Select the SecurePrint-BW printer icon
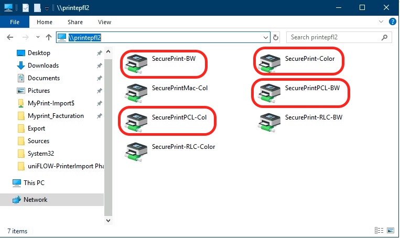The height and width of the screenshot is (238, 400). (x=136, y=64)
